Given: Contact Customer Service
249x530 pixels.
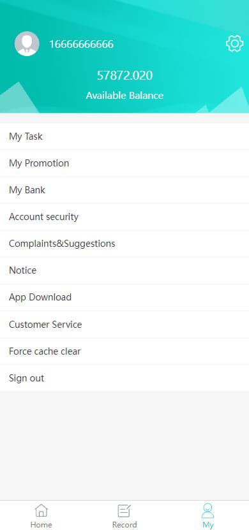Looking at the screenshot, I should point(124,324).
